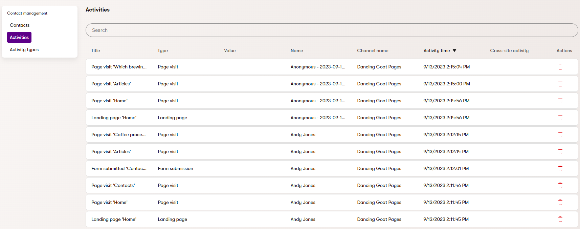Click into the Search activities field
Screen dimensions: 580x229
[332, 30]
